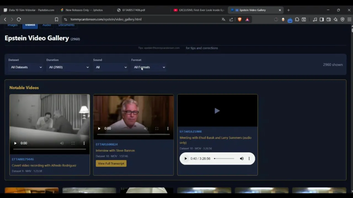Screen dimensions: 353x198
Task: Reload the video gallery page
Action: (x=19, y=19)
